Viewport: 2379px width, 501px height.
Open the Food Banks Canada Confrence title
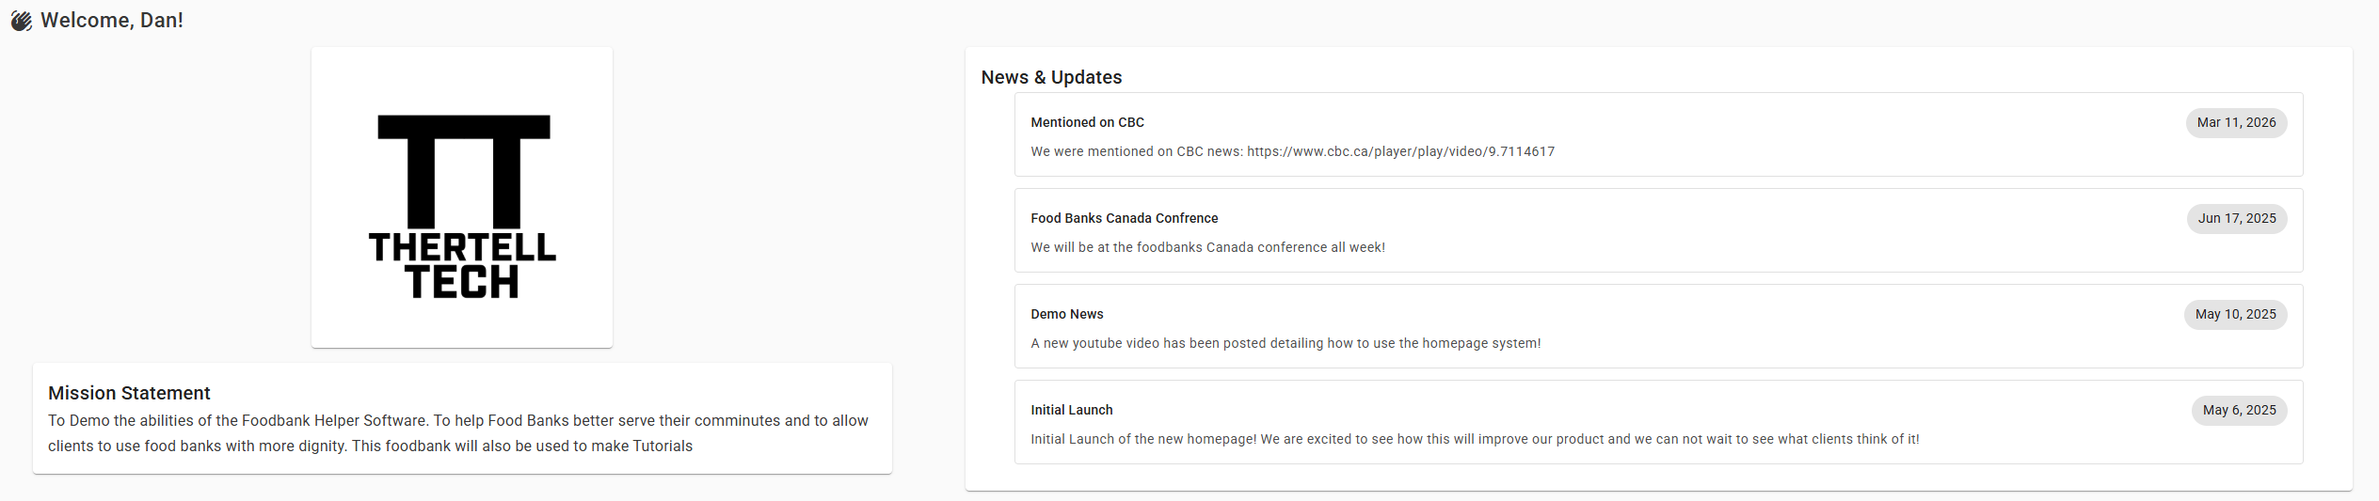[1124, 218]
